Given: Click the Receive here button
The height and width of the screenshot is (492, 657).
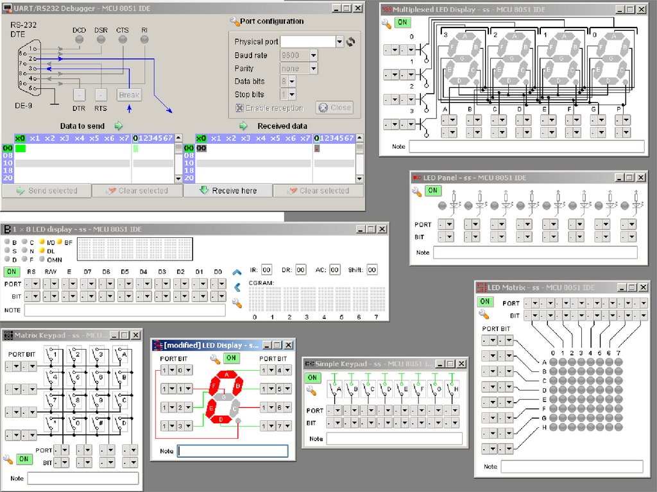Looking at the screenshot, I should pos(228,191).
